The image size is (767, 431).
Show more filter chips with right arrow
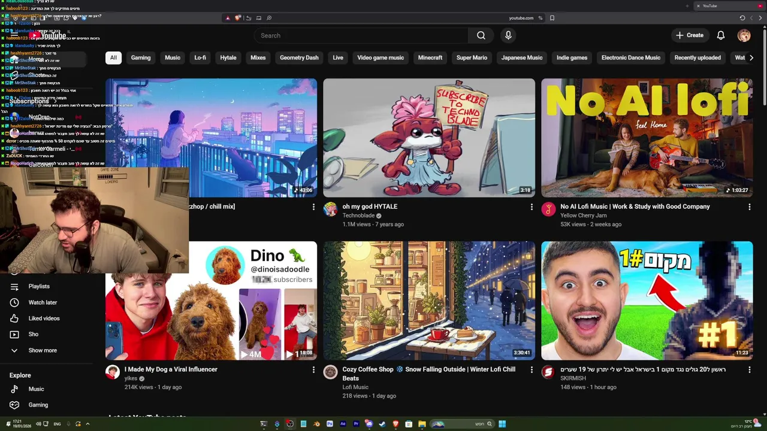click(x=751, y=57)
